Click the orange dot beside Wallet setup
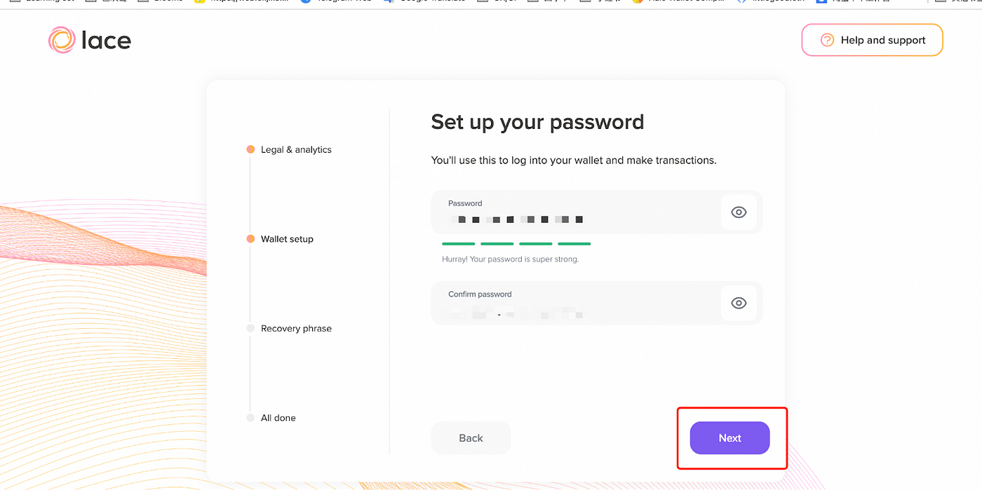 pos(250,239)
